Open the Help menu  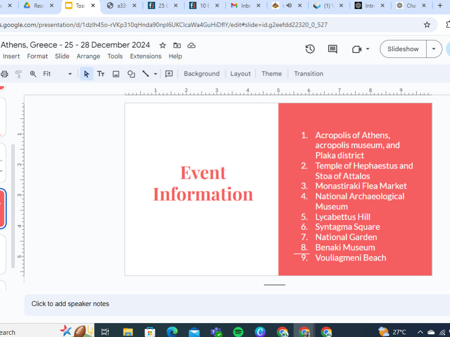(x=175, y=56)
